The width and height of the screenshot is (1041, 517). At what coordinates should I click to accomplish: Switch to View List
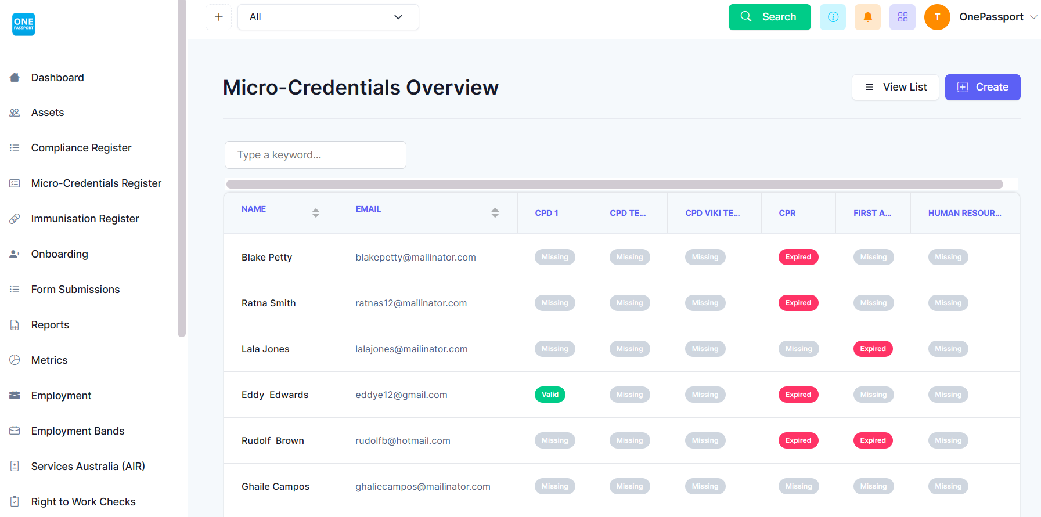(x=895, y=87)
